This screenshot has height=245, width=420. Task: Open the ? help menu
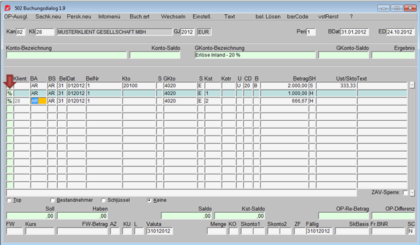351,17
